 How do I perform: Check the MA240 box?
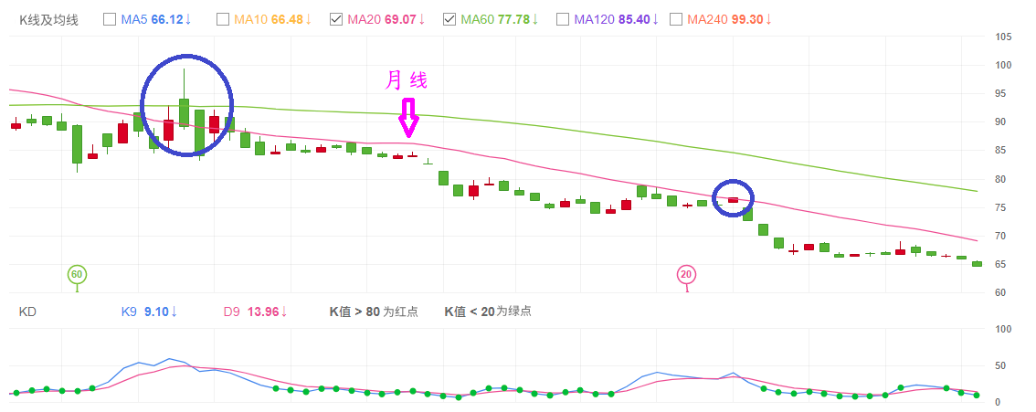[676, 19]
